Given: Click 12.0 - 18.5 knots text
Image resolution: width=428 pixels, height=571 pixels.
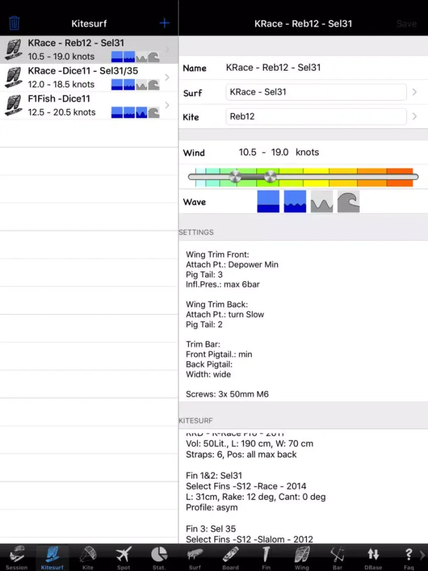Looking at the screenshot, I should coord(61,85).
